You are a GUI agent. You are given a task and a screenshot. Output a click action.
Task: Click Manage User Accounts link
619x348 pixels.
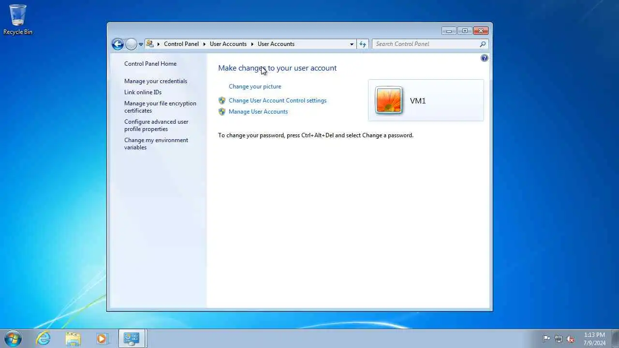[258, 112]
